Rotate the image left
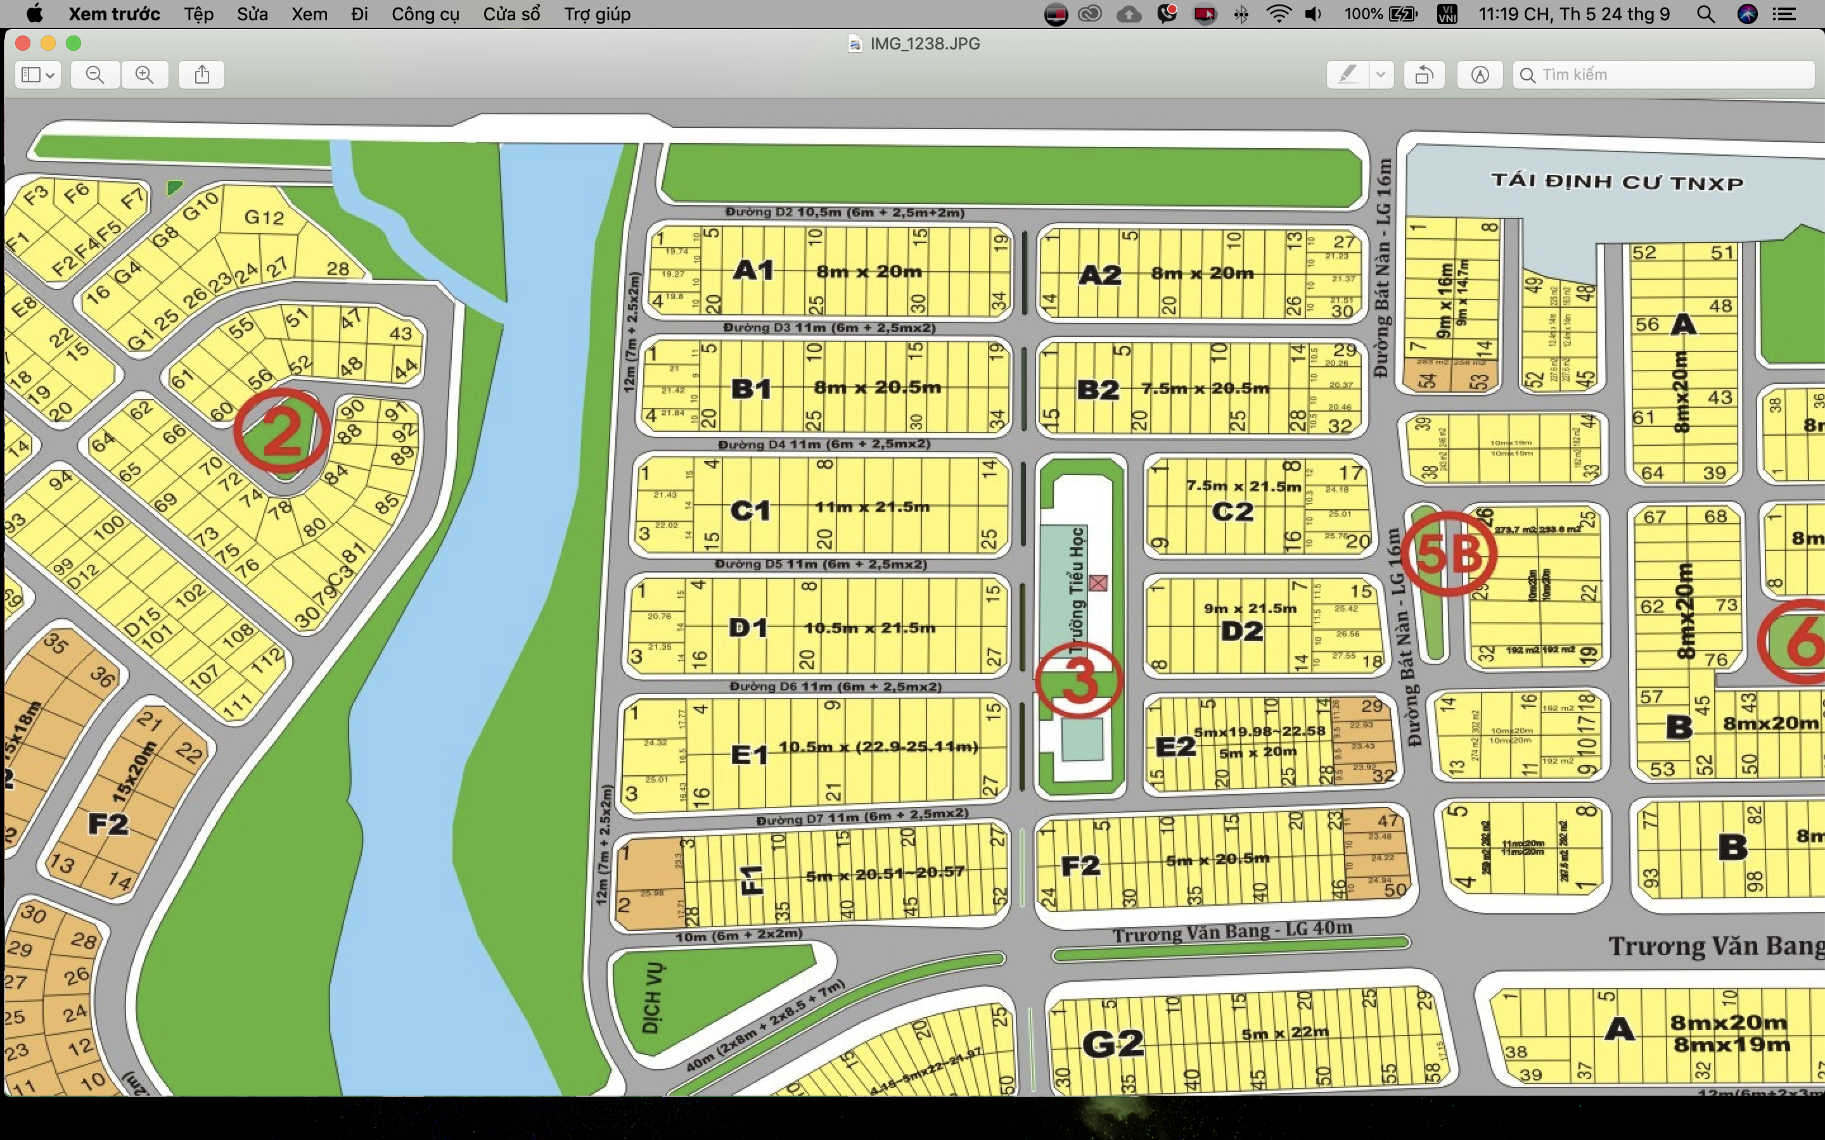Image resolution: width=1825 pixels, height=1140 pixels. 1424,75
